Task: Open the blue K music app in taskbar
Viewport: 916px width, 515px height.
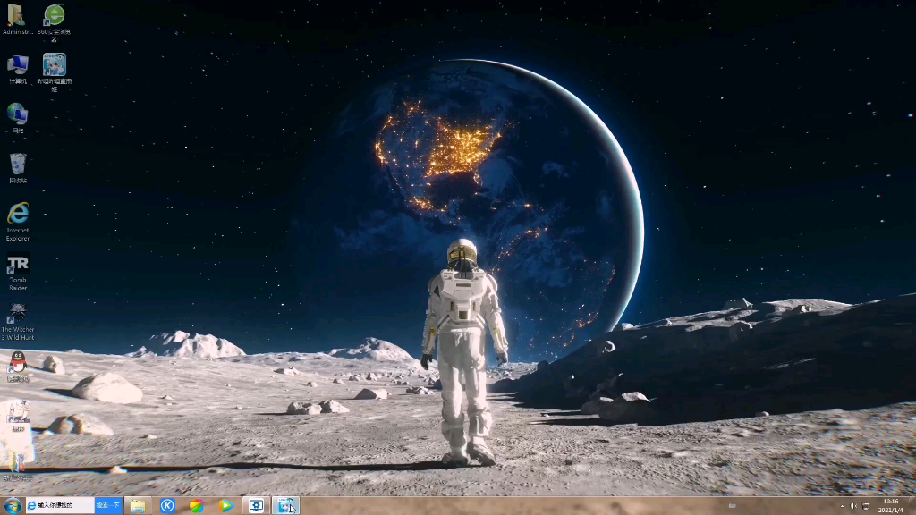Action: coord(167,506)
